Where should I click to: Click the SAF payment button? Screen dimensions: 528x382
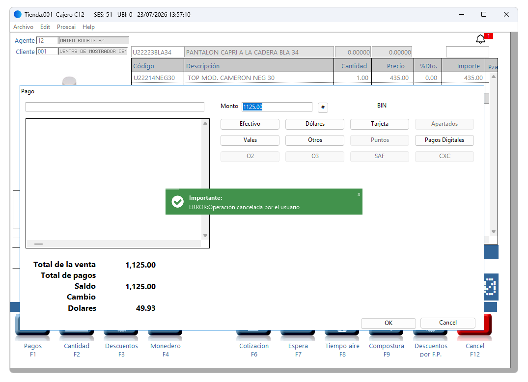pos(380,156)
